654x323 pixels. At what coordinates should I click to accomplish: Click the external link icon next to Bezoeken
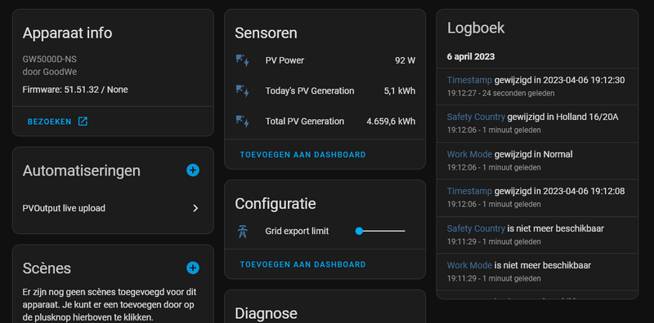[x=83, y=122]
